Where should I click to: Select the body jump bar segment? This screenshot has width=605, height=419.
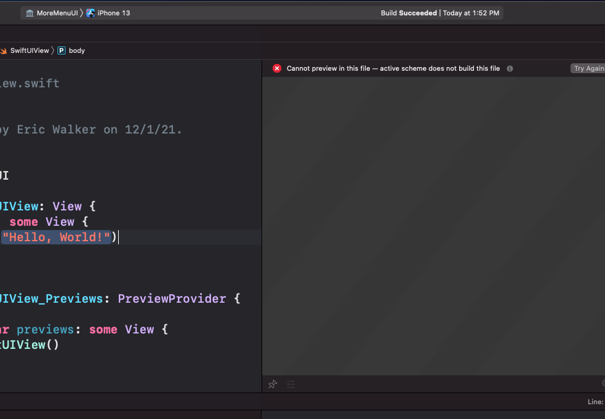tap(76, 50)
